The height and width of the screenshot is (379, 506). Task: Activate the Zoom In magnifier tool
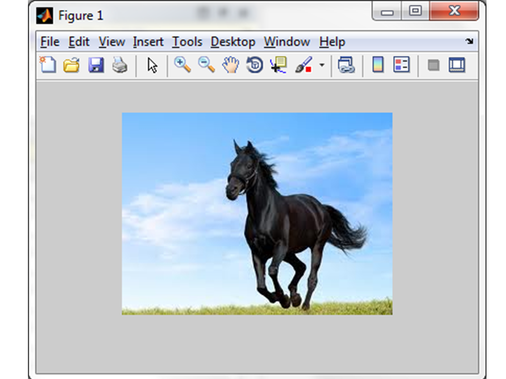click(x=182, y=64)
